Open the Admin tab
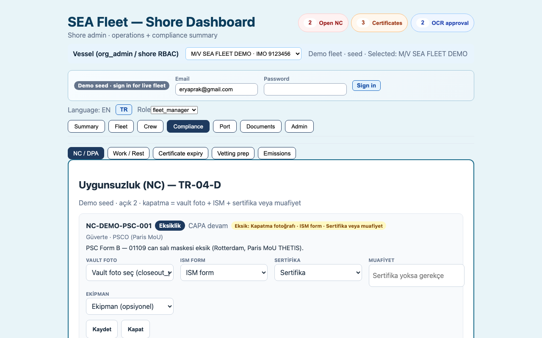Image resolution: width=542 pixels, height=338 pixels. pyautogui.click(x=299, y=126)
